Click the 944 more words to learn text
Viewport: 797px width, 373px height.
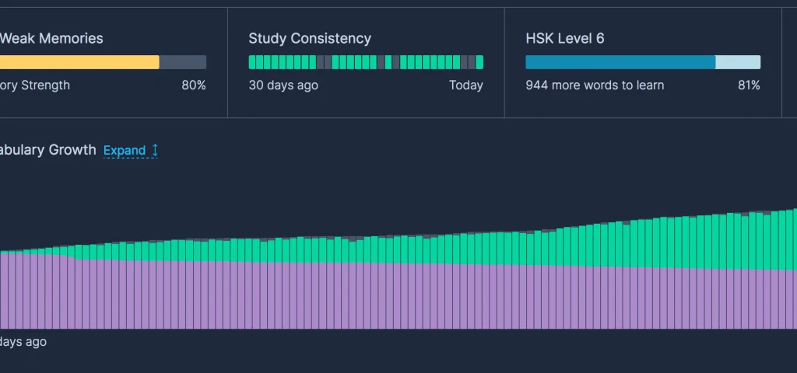[x=595, y=85]
